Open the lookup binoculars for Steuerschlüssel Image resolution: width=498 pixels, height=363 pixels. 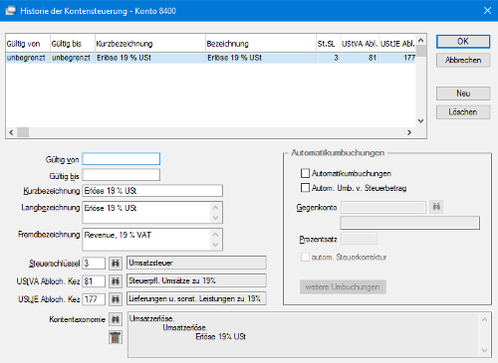pyautogui.click(x=116, y=264)
